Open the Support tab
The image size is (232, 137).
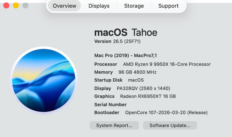pyautogui.click(x=168, y=6)
